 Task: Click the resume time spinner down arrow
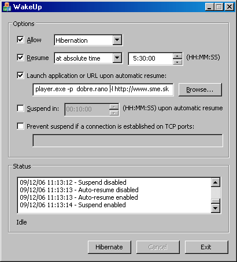pyautogui.click(x=177, y=62)
